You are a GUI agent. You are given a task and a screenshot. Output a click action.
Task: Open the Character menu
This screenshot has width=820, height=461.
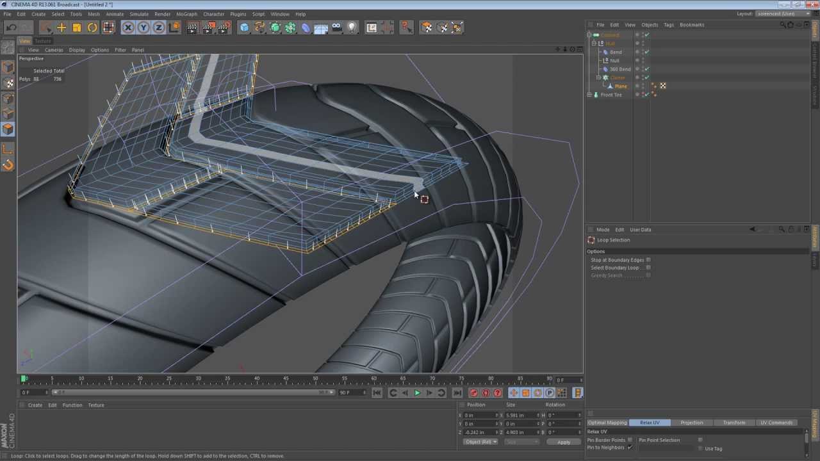point(213,14)
